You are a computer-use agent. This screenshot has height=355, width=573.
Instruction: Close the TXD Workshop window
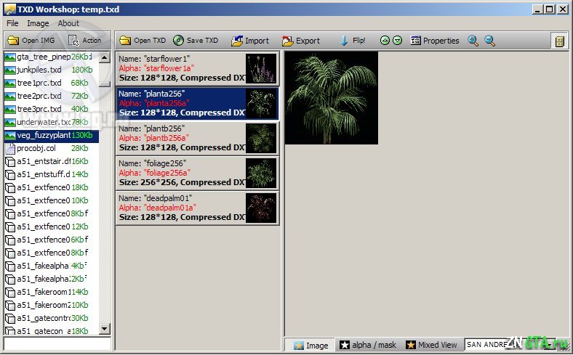click(562, 9)
